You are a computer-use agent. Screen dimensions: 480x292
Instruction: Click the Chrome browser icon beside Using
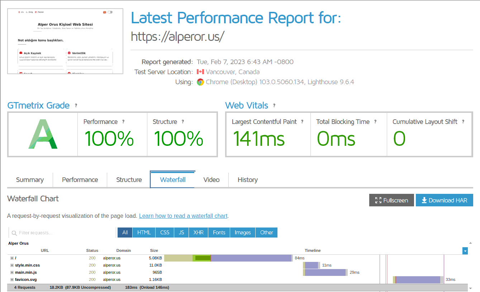coord(200,82)
